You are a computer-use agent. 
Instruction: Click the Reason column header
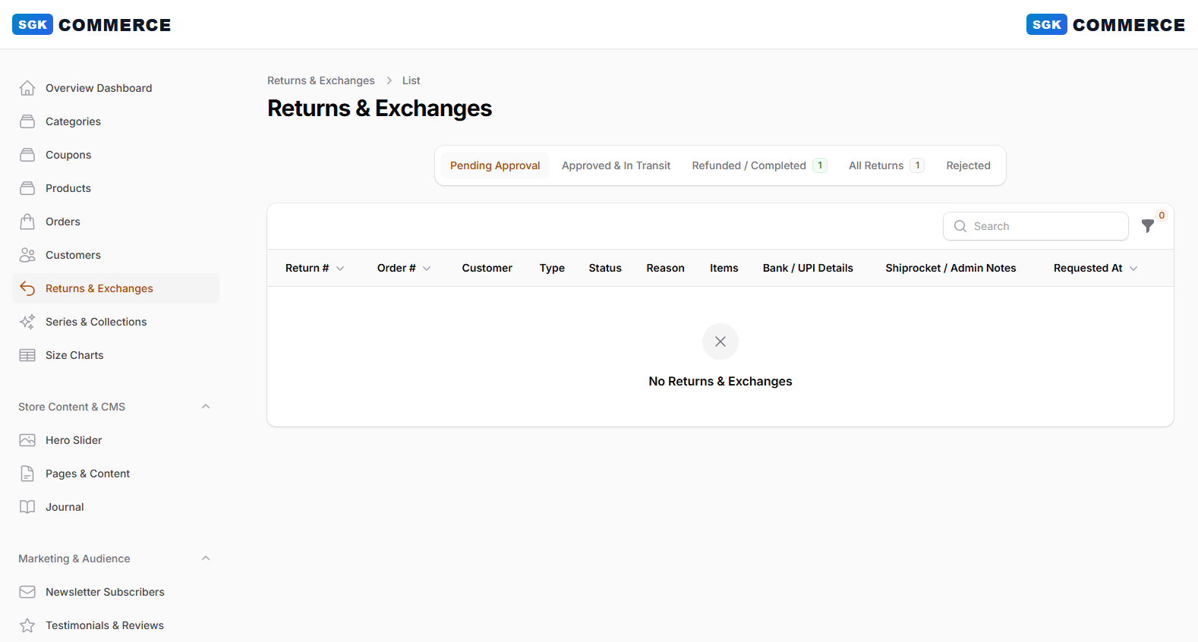pyautogui.click(x=666, y=268)
